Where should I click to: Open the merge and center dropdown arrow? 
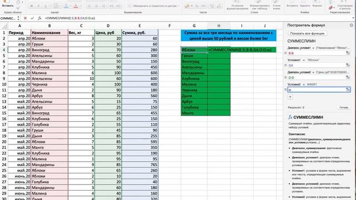(x=179, y=6)
